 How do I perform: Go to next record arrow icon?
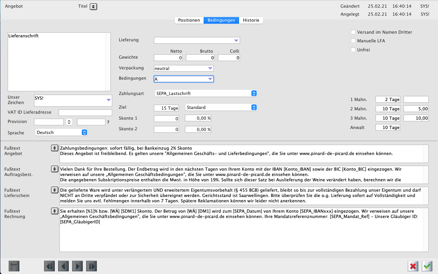click(x=77, y=266)
